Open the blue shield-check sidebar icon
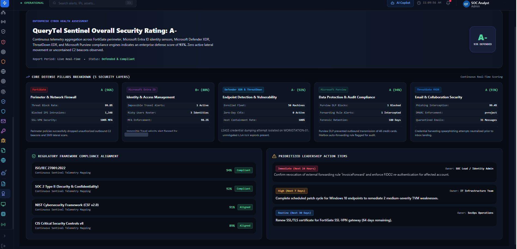Viewport: 517px width, 249px height. tap(3, 102)
